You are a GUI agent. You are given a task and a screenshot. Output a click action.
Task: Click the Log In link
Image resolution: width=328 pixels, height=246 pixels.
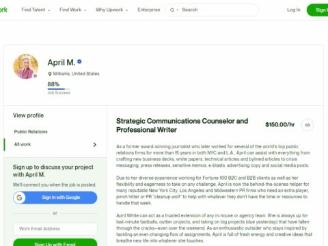click(294, 10)
